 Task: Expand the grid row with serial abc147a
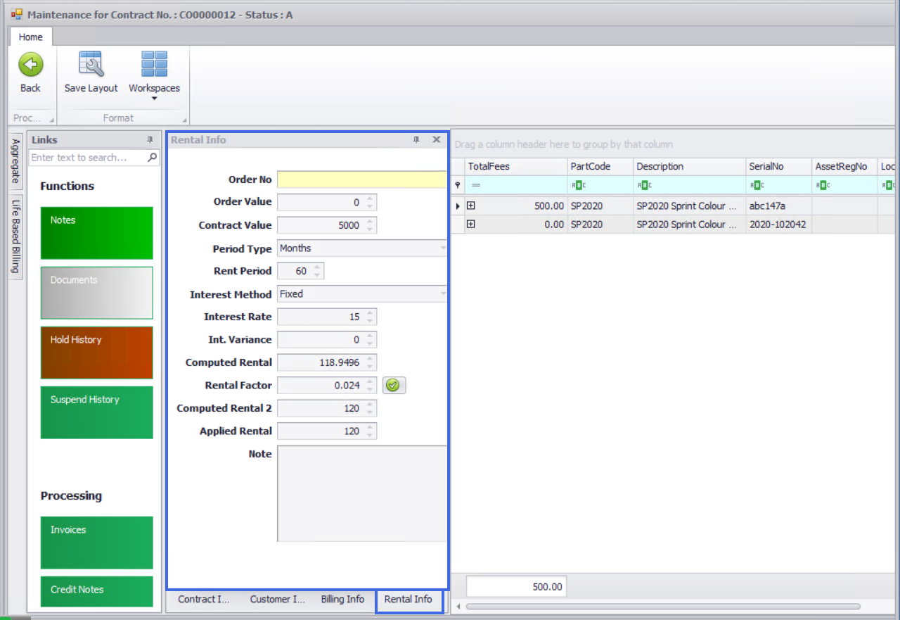click(471, 206)
